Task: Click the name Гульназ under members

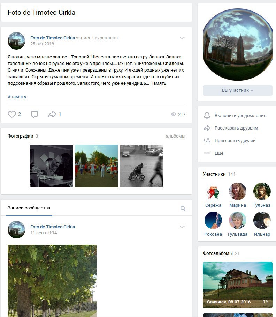Action: (x=262, y=205)
